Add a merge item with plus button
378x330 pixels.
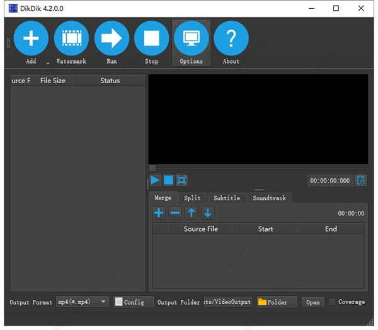[159, 213]
